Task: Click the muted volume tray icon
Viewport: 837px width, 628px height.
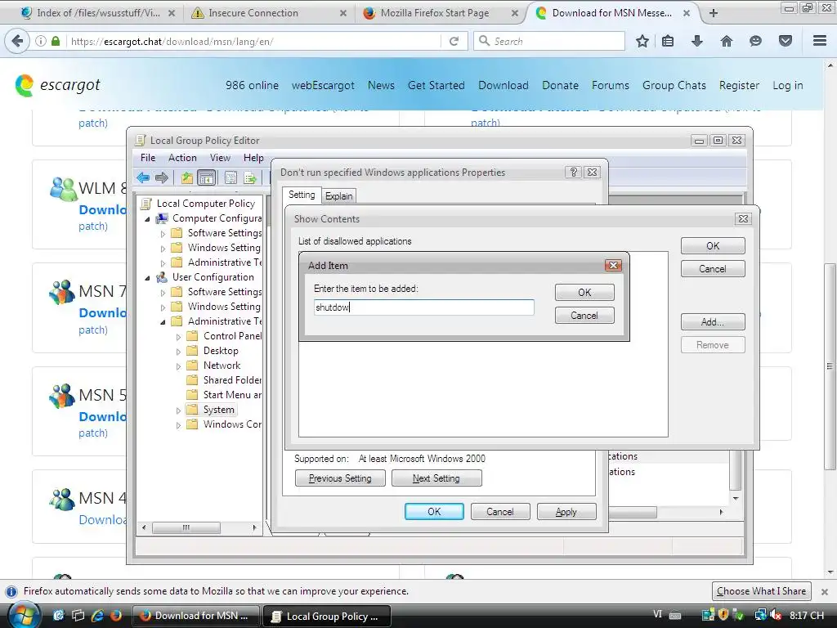Action: pos(776,615)
